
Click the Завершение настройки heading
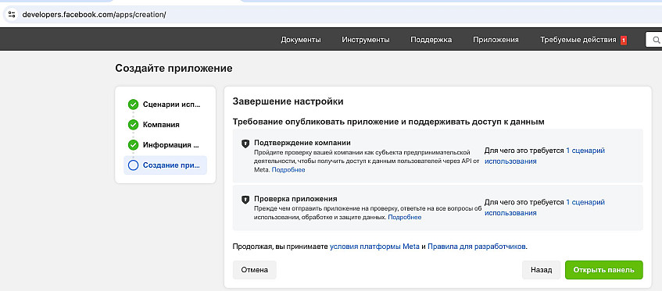pyautogui.click(x=288, y=101)
